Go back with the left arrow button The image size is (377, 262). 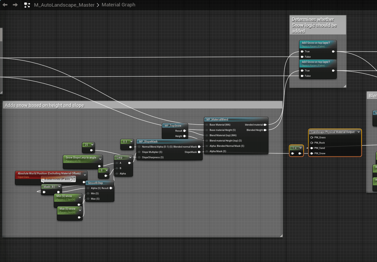5,5
